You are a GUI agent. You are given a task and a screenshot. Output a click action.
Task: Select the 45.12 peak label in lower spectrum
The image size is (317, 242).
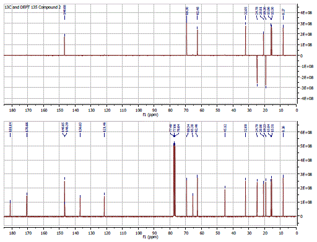[x=225, y=128]
